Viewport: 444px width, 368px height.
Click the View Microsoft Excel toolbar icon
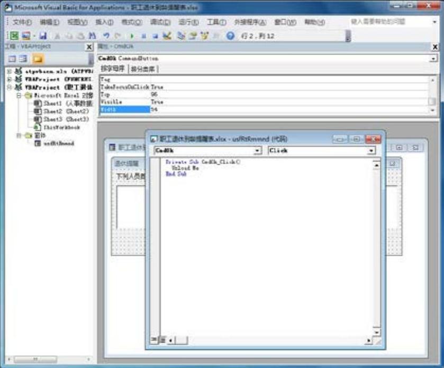click(x=14, y=35)
